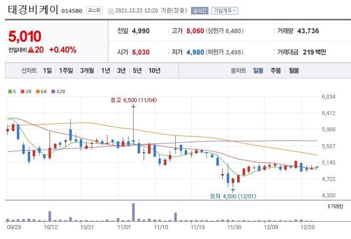The height and width of the screenshot is (239, 351).
Task: Click the 하한가 3,495 text
Action: point(225,52)
